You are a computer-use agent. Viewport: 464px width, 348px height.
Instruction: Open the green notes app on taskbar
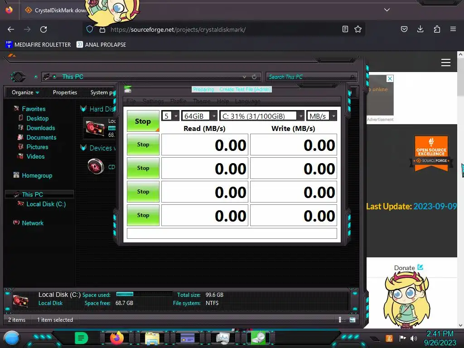tap(81, 338)
